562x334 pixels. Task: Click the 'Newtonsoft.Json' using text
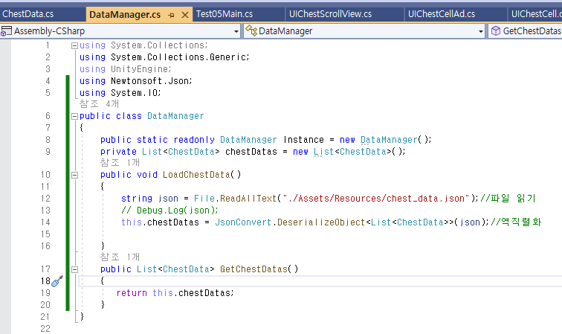pos(150,81)
